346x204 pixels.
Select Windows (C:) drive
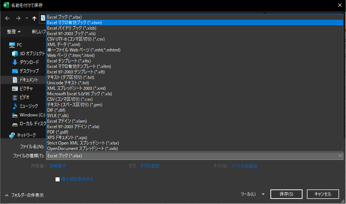(x=28, y=115)
